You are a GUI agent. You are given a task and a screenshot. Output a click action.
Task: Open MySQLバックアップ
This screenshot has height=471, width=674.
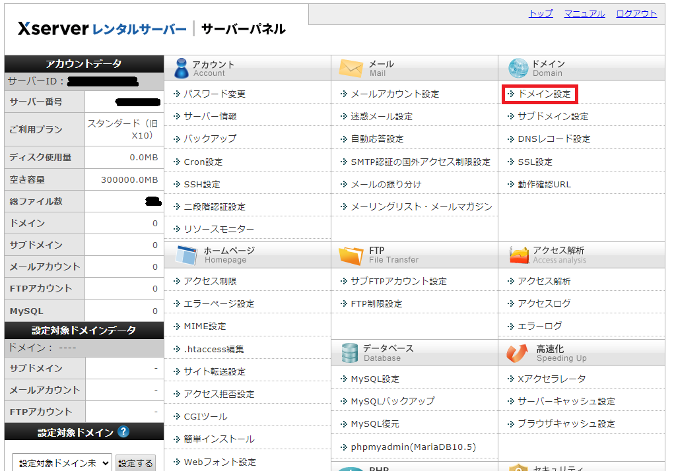tap(392, 401)
